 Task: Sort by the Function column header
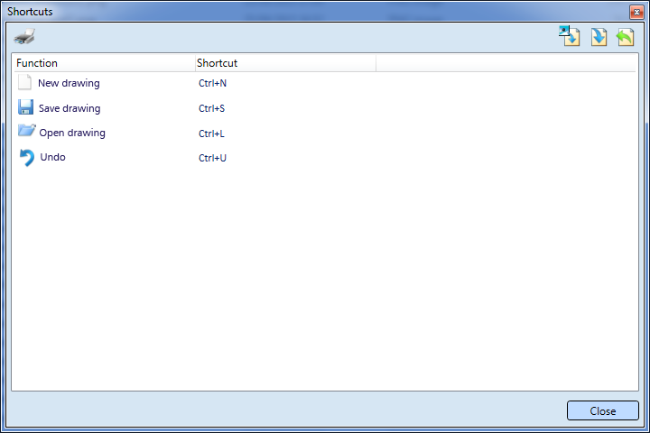point(105,63)
